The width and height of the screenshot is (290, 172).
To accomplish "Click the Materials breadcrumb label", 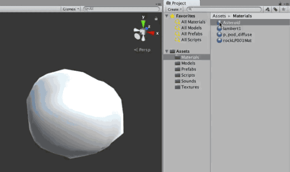I will 242,16.
